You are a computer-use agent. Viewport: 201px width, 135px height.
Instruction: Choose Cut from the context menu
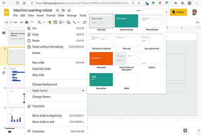coord(56,28)
